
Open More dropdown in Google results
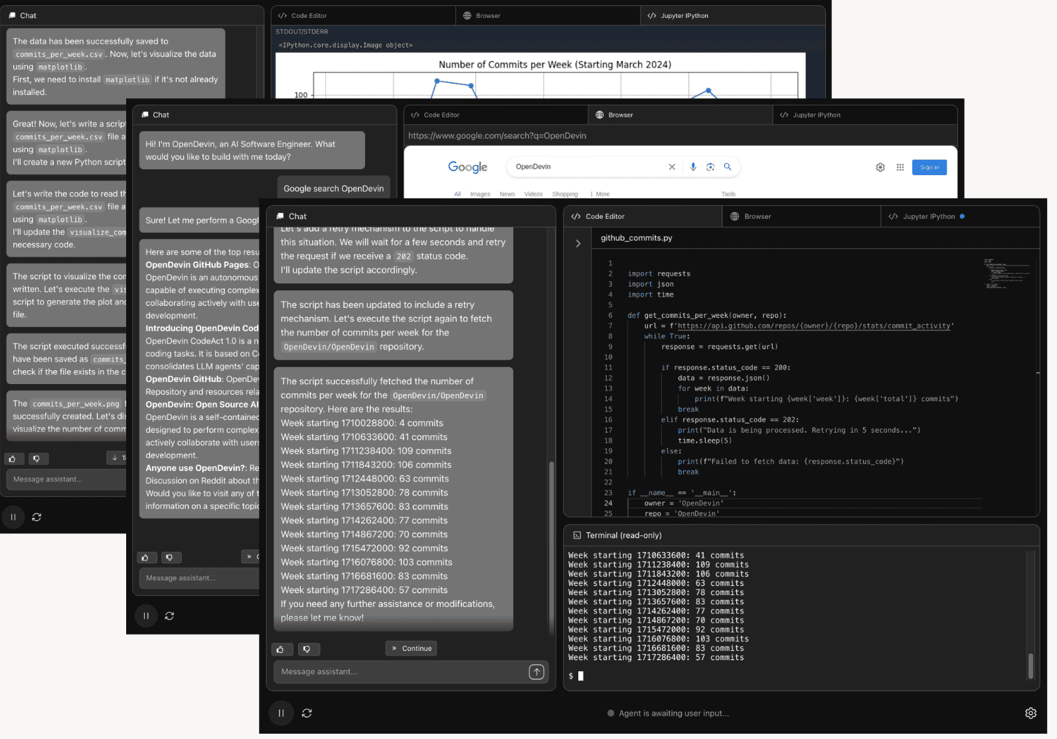tap(600, 194)
